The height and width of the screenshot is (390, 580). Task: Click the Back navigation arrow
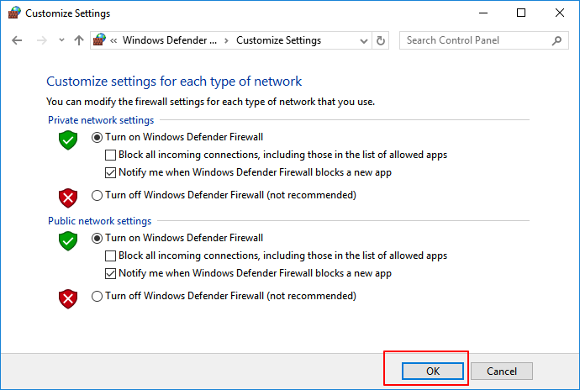[17, 40]
